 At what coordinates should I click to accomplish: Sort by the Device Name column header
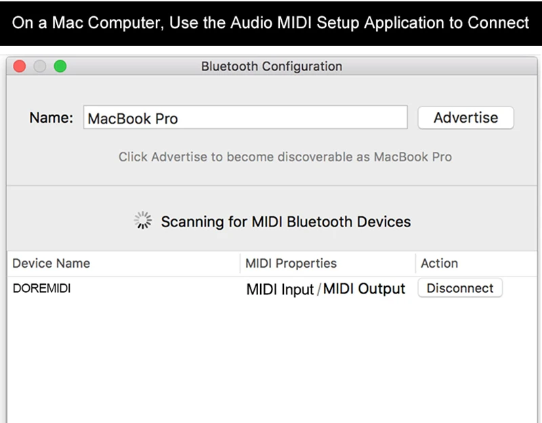(x=51, y=264)
